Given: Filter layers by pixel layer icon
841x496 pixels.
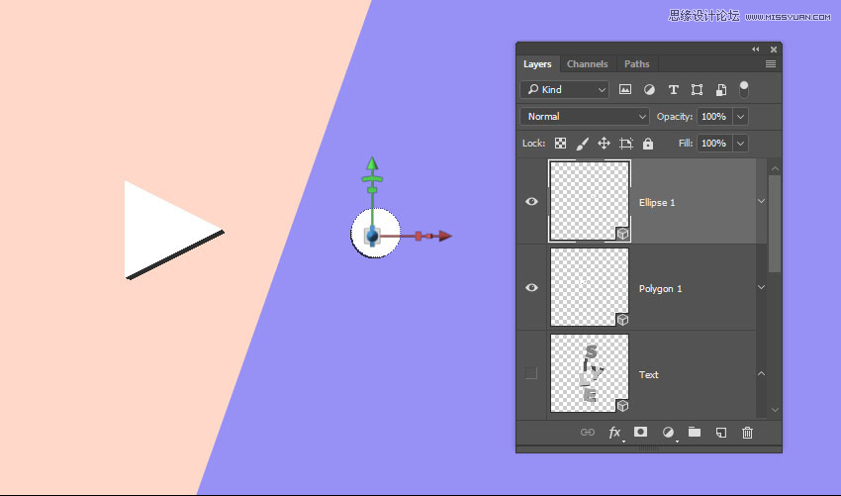Looking at the screenshot, I should pos(625,90).
